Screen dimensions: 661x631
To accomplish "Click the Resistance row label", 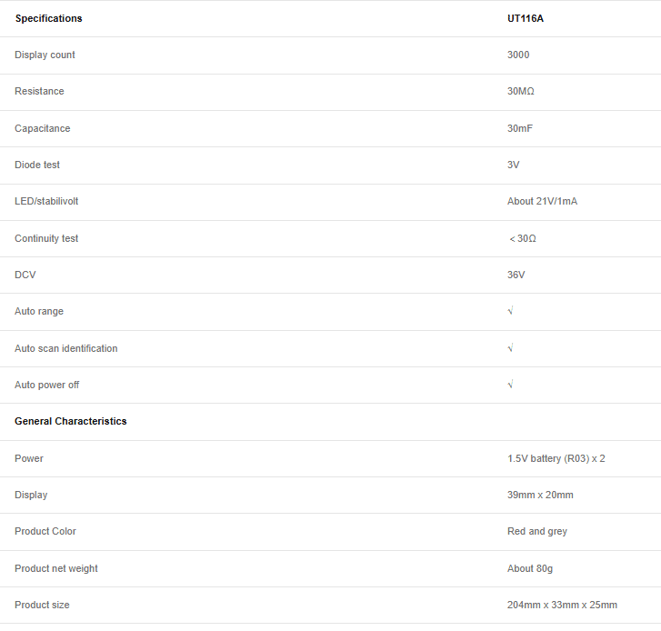I will [x=39, y=92].
